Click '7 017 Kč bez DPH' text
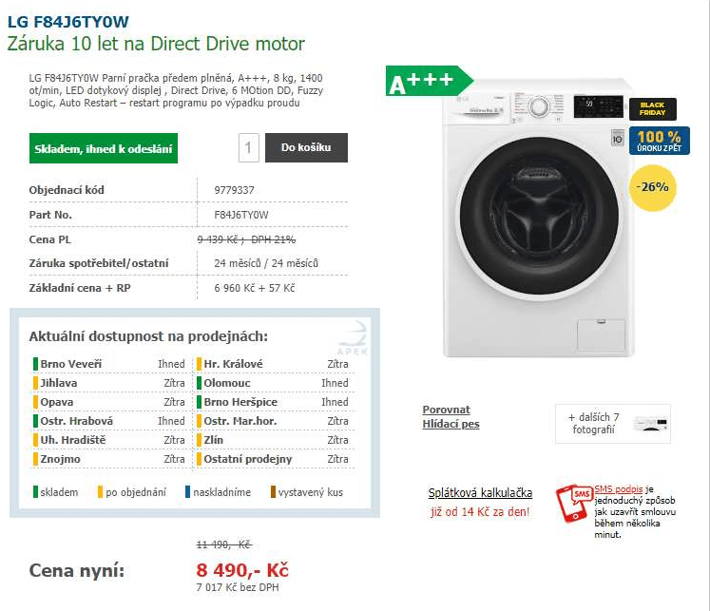Screen dimensions: 710x611 click(x=238, y=587)
